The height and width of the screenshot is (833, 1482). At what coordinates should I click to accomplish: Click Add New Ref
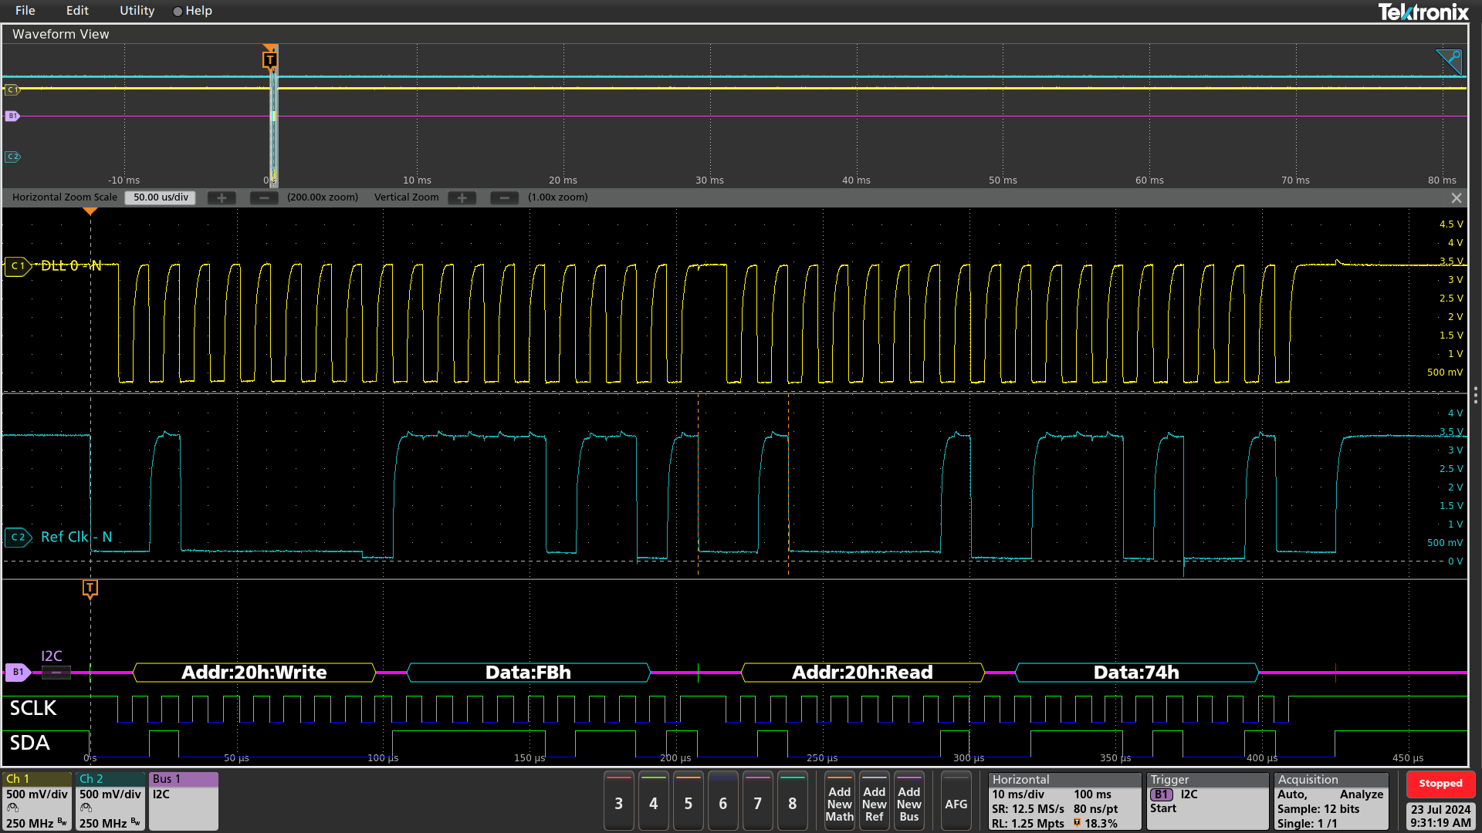pos(874,801)
